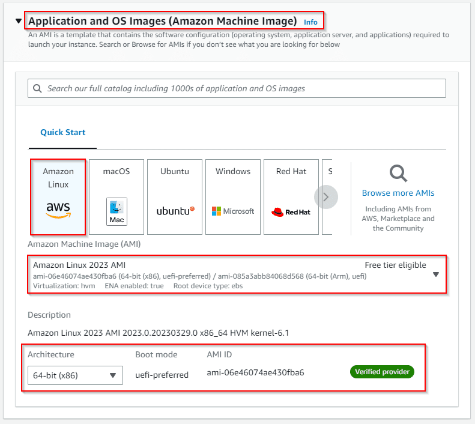
Task: Click the Application and OS Images heading
Action: (163, 21)
